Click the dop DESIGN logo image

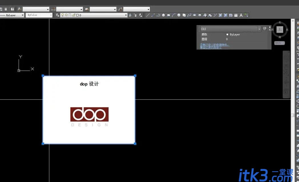[89, 116]
